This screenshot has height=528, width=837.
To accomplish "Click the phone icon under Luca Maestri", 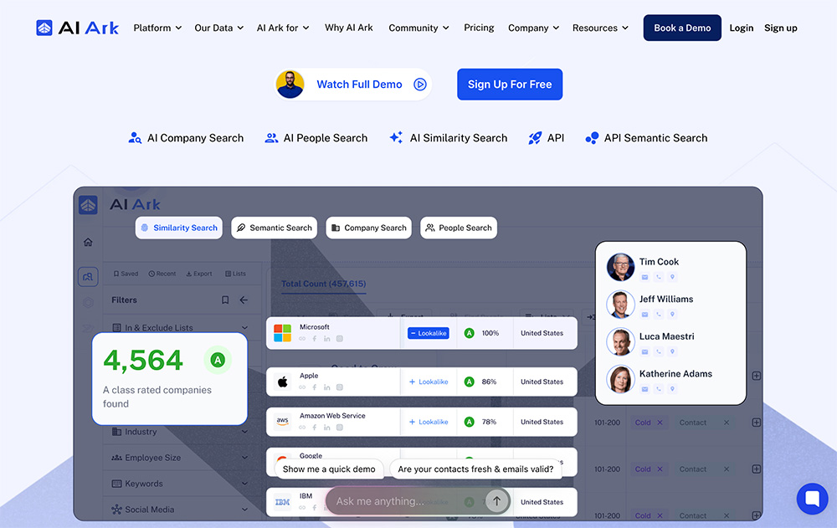I will (x=659, y=351).
